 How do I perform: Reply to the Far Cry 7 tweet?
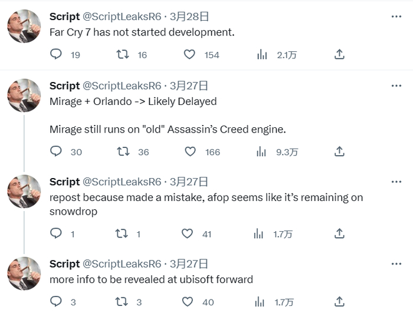pos(56,54)
